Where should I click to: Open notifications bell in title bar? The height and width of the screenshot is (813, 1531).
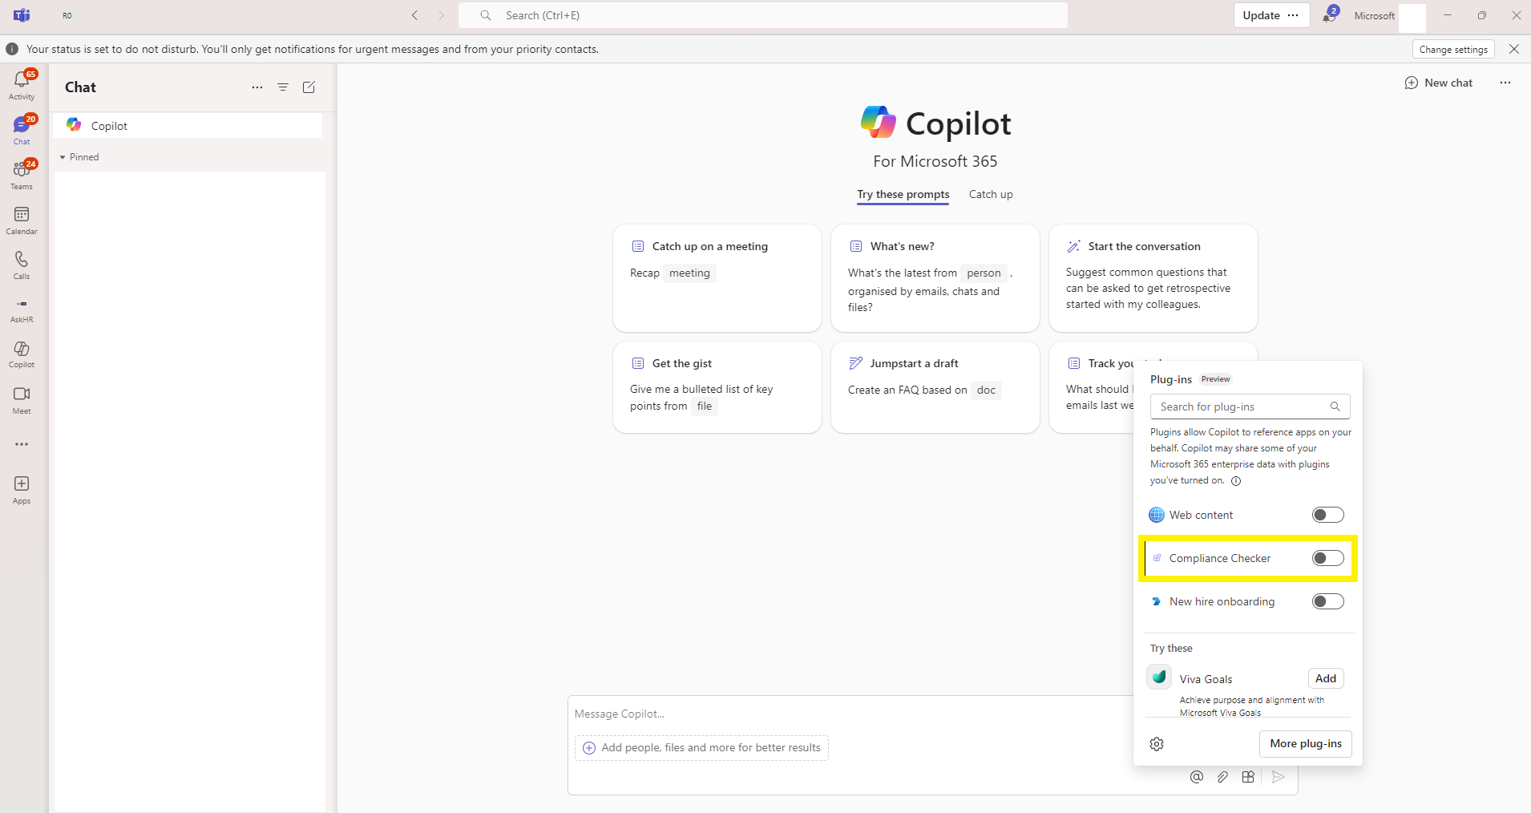click(x=1329, y=15)
